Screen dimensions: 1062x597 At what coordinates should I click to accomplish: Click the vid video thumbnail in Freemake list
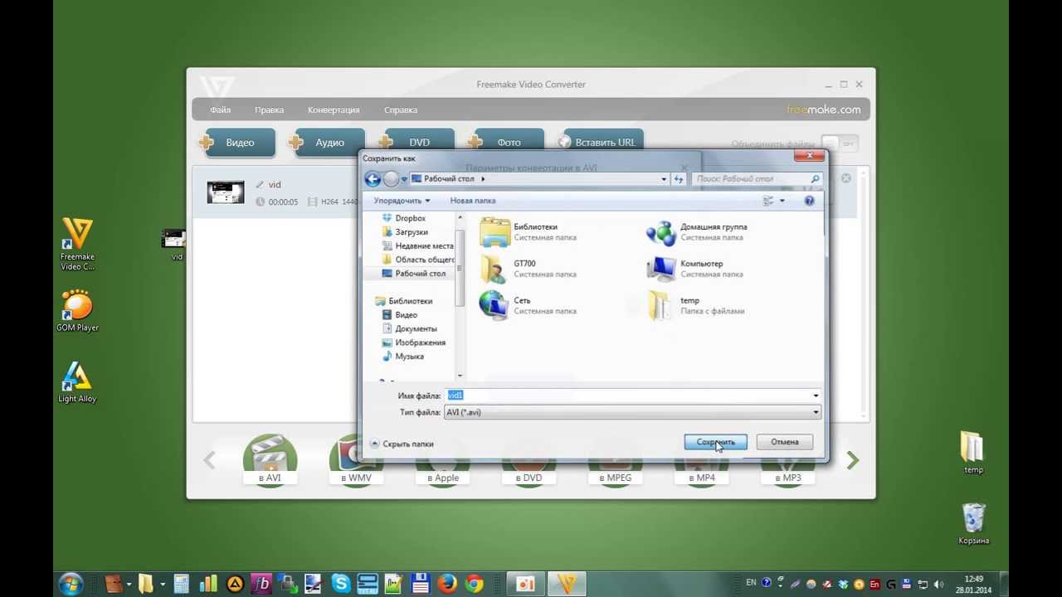point(226,192)
